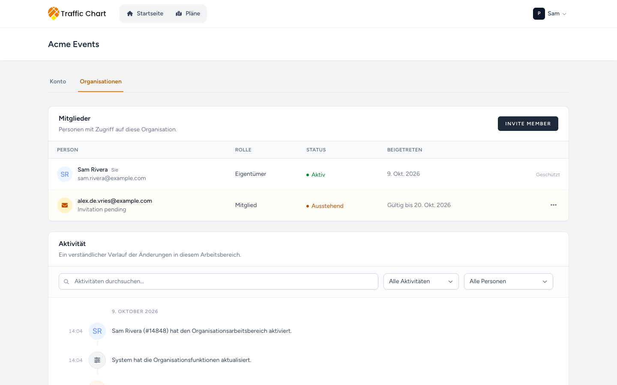Click the joined date 9. Okt. 2026
This screenshot has height=385, width=617.
[x=404, y=174]
